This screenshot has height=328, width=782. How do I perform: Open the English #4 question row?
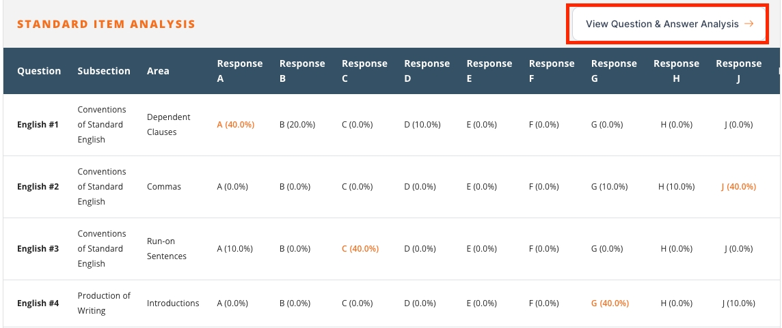[x=38, y=303]
